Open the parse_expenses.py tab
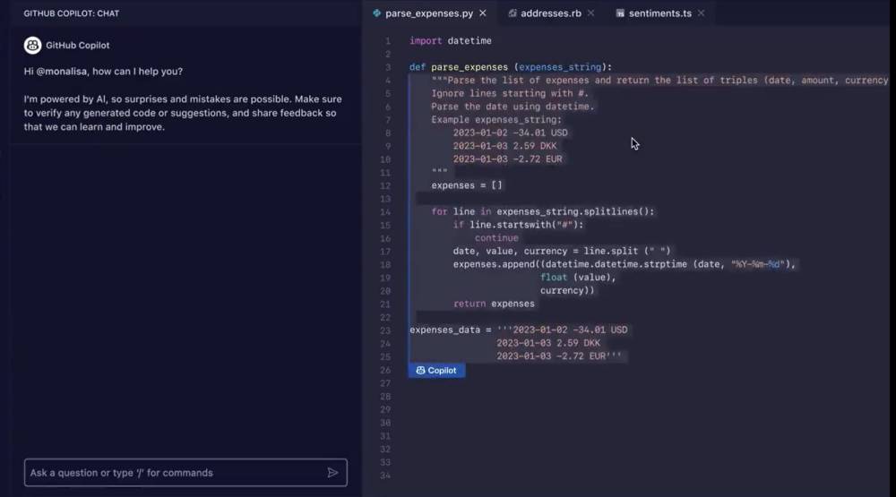 [x=428, y=13]
